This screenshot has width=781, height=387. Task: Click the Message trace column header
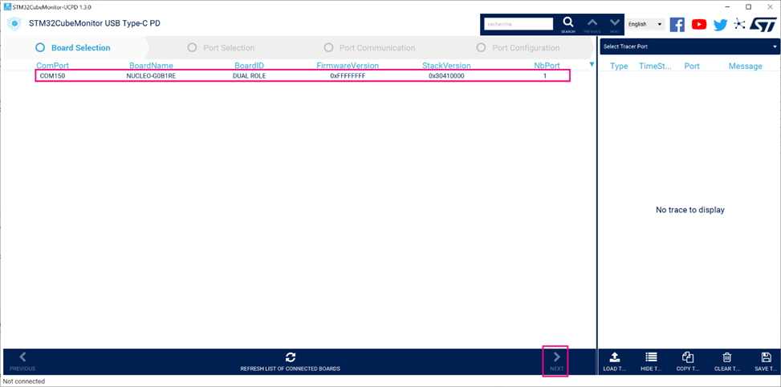pyautogui.click(x=745, y=67)
